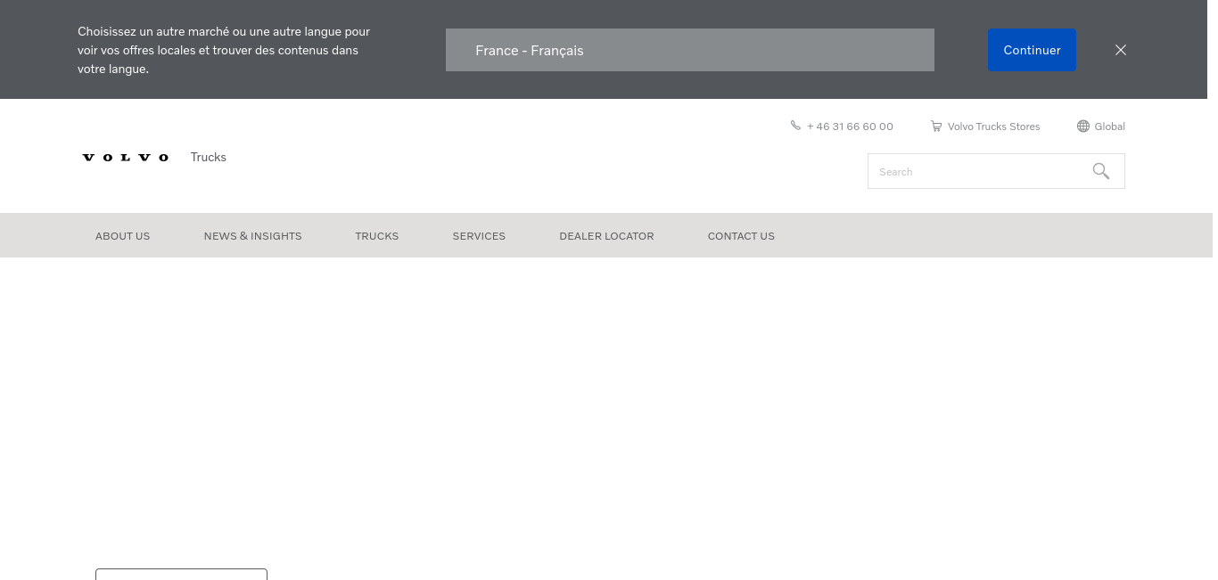Open the Volvo Trucks Stores link
The image size is (1218, 580).
click(993, 127)
